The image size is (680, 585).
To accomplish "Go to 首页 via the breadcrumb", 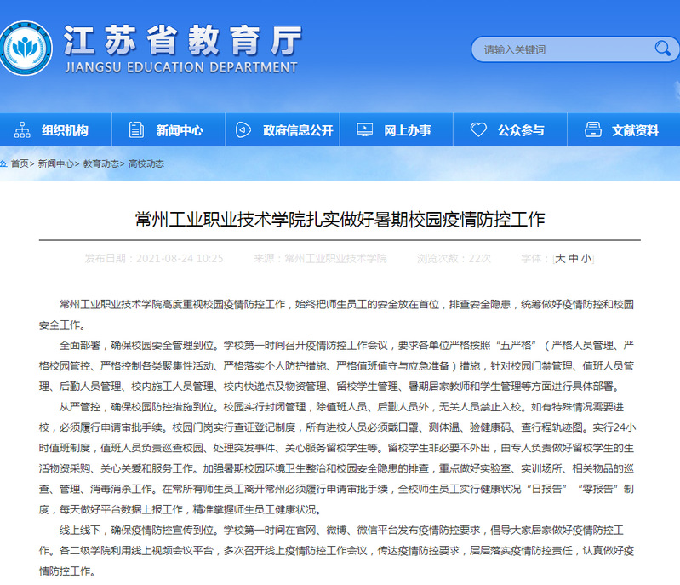I will [x=20, y=163].
